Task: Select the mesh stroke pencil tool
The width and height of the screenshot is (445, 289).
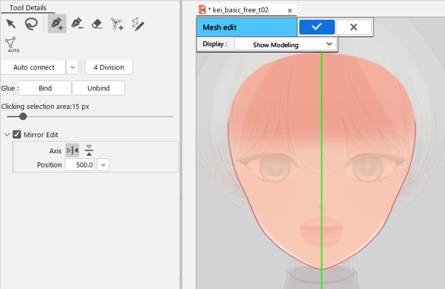Action: point(138,24)
